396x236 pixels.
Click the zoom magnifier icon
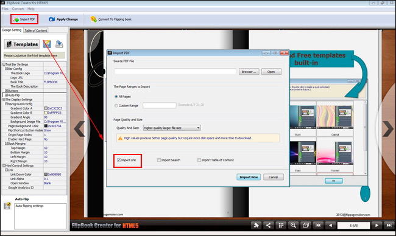[293, 225]
